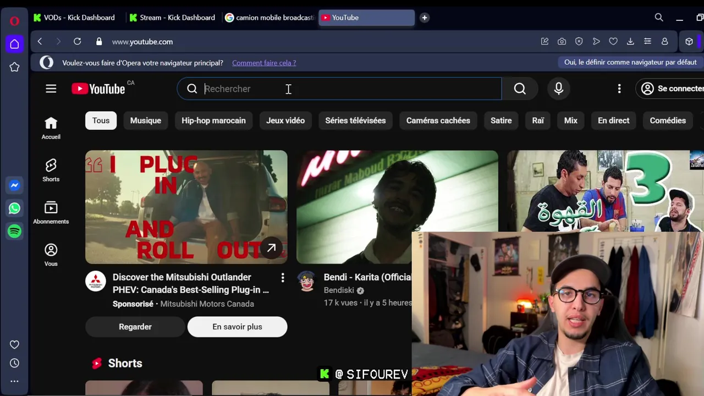Select the YouTube browser tab
The image size is (704, 396).
coord(366,18)
